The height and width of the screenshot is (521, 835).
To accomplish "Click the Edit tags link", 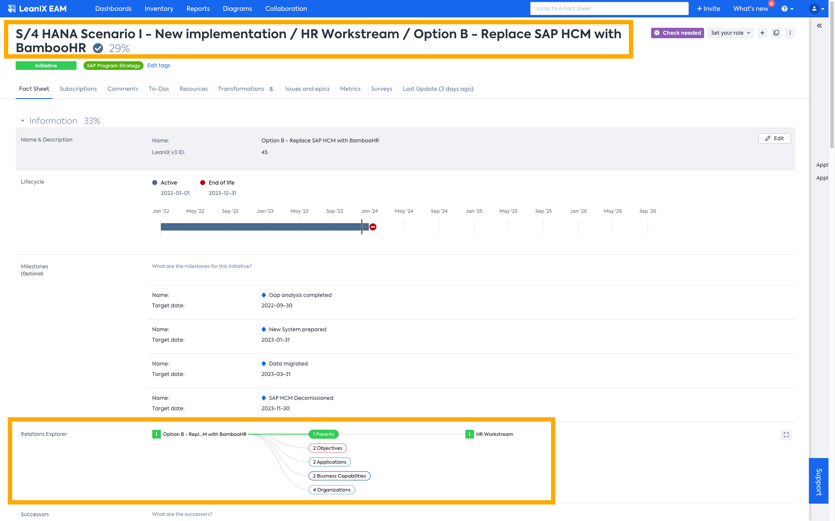I will [159, 66].
